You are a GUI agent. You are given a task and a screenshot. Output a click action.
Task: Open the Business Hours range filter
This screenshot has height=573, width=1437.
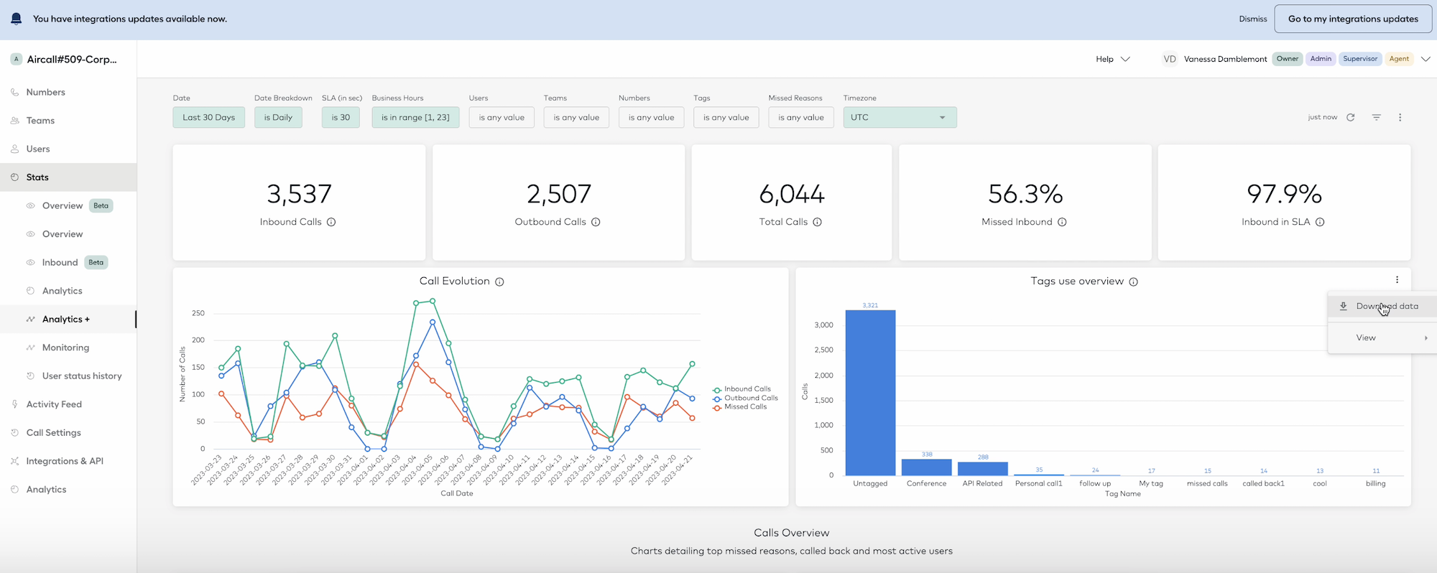[x=415, y=117]
